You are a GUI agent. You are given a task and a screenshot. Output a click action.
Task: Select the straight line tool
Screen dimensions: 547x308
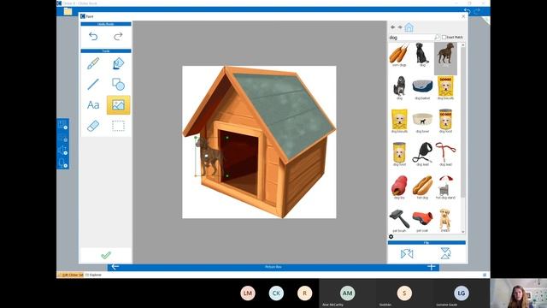coord(93,84)
